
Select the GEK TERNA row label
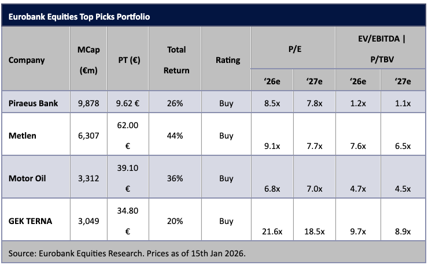coord(30,221)
